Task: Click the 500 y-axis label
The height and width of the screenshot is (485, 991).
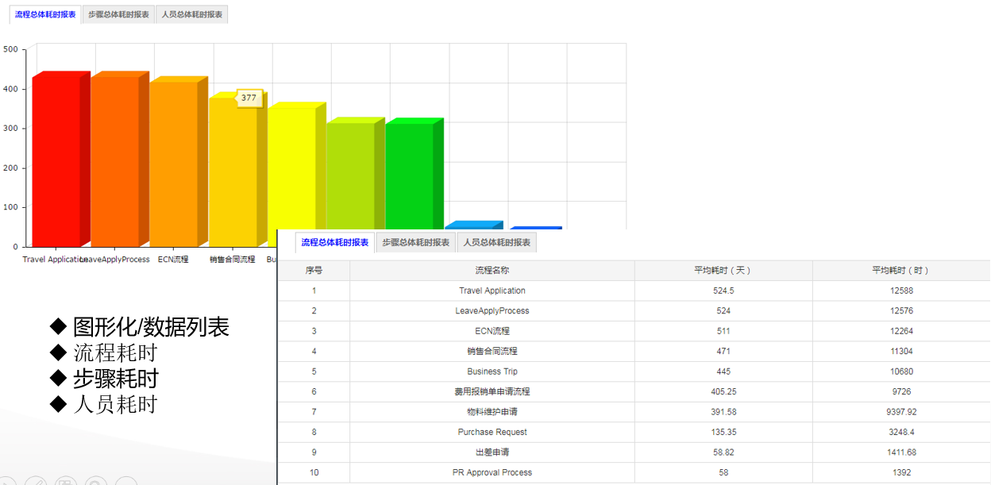Action: coord(10,49)
